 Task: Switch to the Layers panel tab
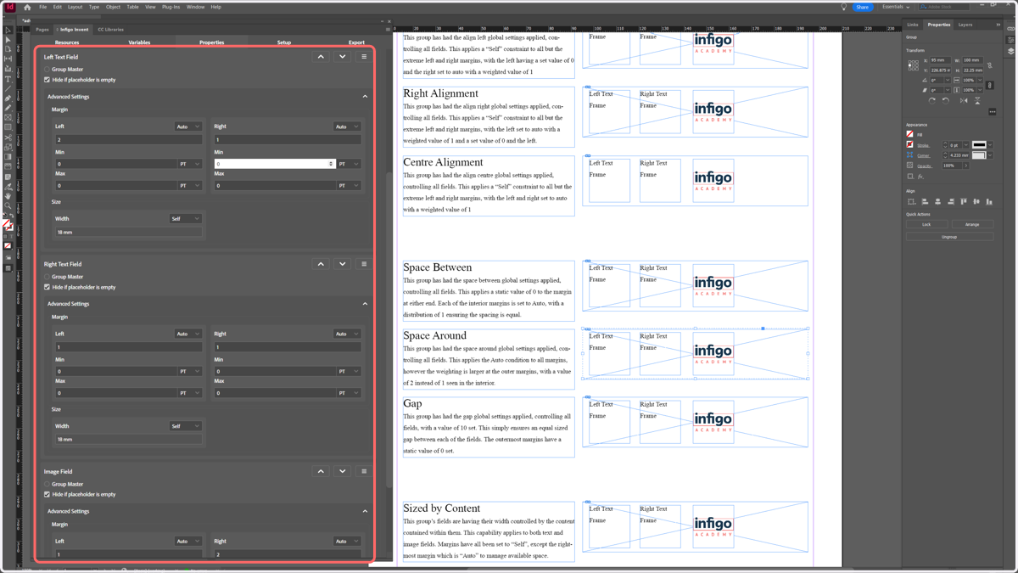[x=965, y=25]
